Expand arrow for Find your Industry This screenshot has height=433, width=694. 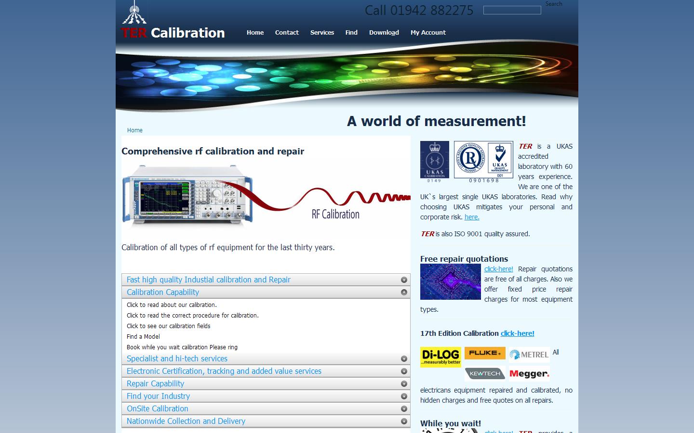(404, 396)
